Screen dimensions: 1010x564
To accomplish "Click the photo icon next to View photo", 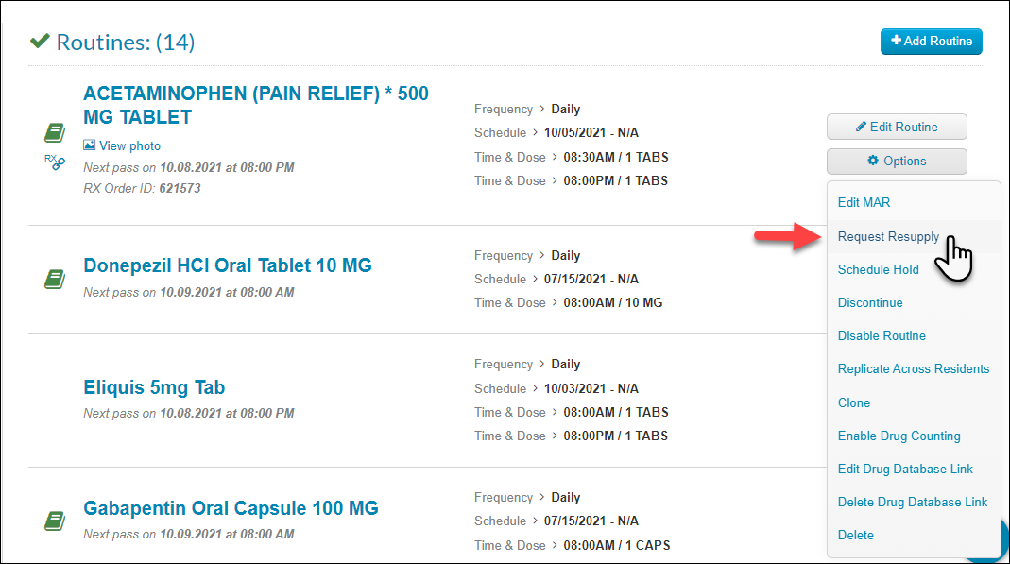I will (x=89, y=145).
